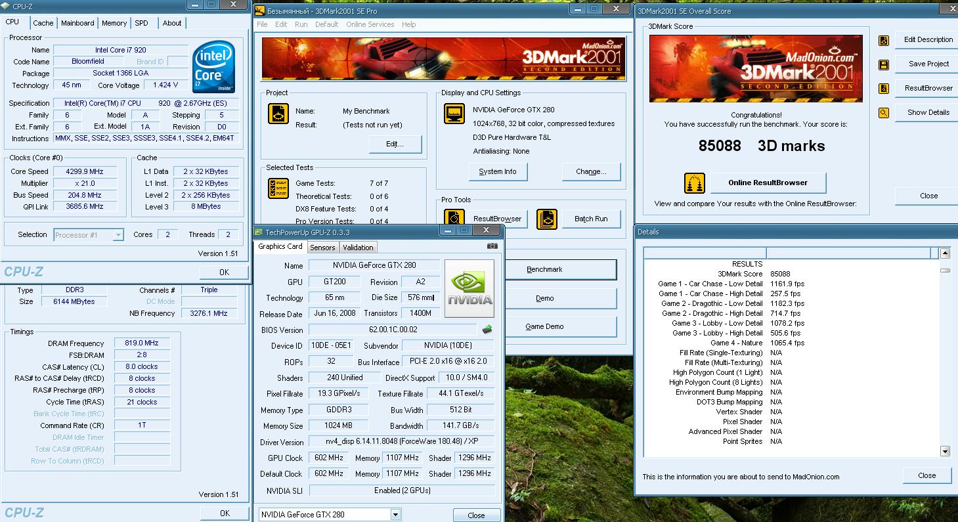Click the BIOS save chip icon in GPU-Z
Screen dimensions: 958x522
point(487,330)
